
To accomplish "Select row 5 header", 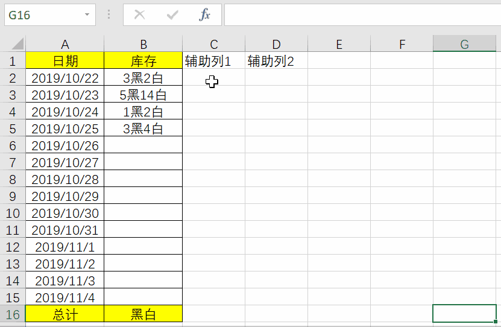I will click(x=13, y=129).
